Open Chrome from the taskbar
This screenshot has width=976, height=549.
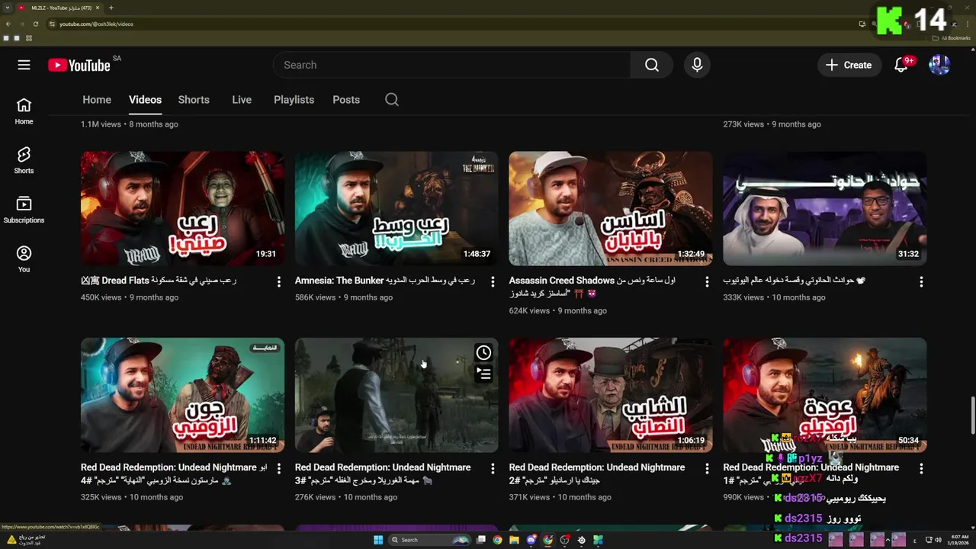click(x=497, y=540)
